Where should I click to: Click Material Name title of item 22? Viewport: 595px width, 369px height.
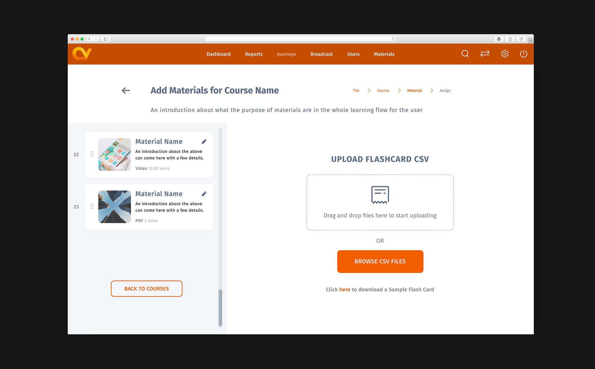point(159,141)
